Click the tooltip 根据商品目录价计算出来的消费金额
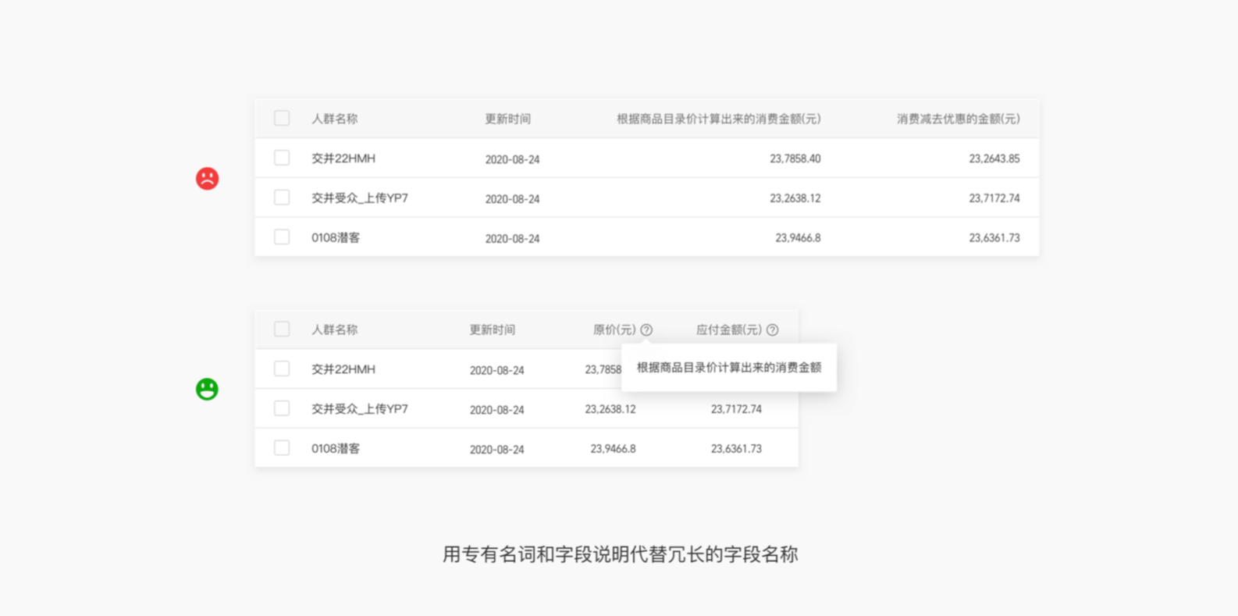This screenshot has height=616, width=1238. click(729, 367)
